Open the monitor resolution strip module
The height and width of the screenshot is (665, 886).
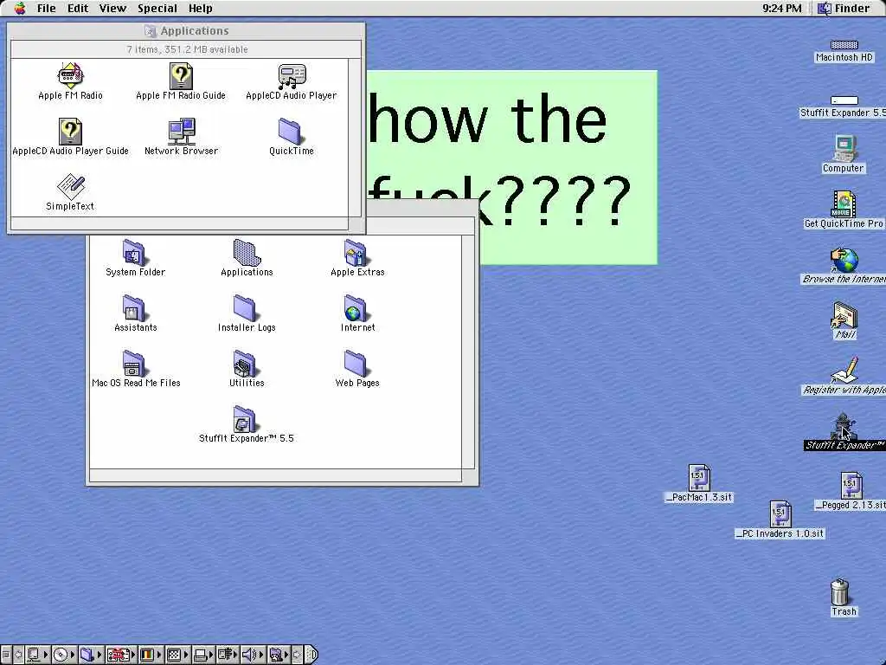click(177, 655)
